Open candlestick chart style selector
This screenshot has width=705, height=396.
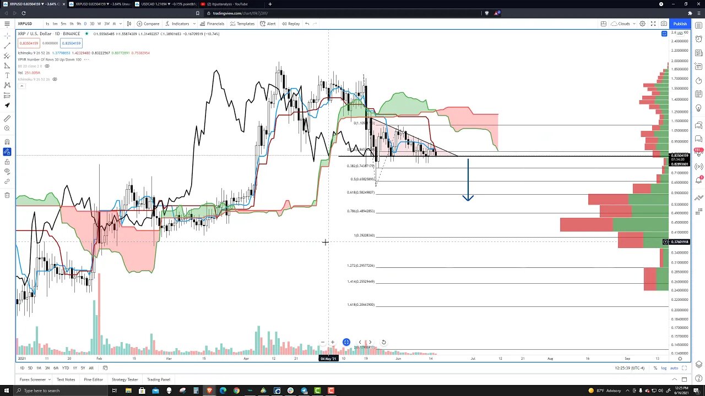pos(129,24)
